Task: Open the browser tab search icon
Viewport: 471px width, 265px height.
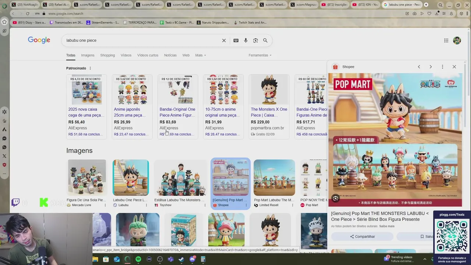Action: (x=440, y=5)
